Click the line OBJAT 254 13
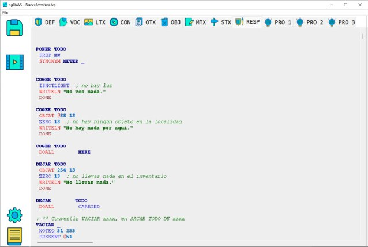368x247 pixels. tap(57, 170)
